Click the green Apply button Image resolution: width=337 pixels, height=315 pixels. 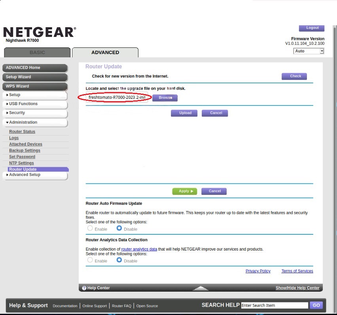point(185,191)
